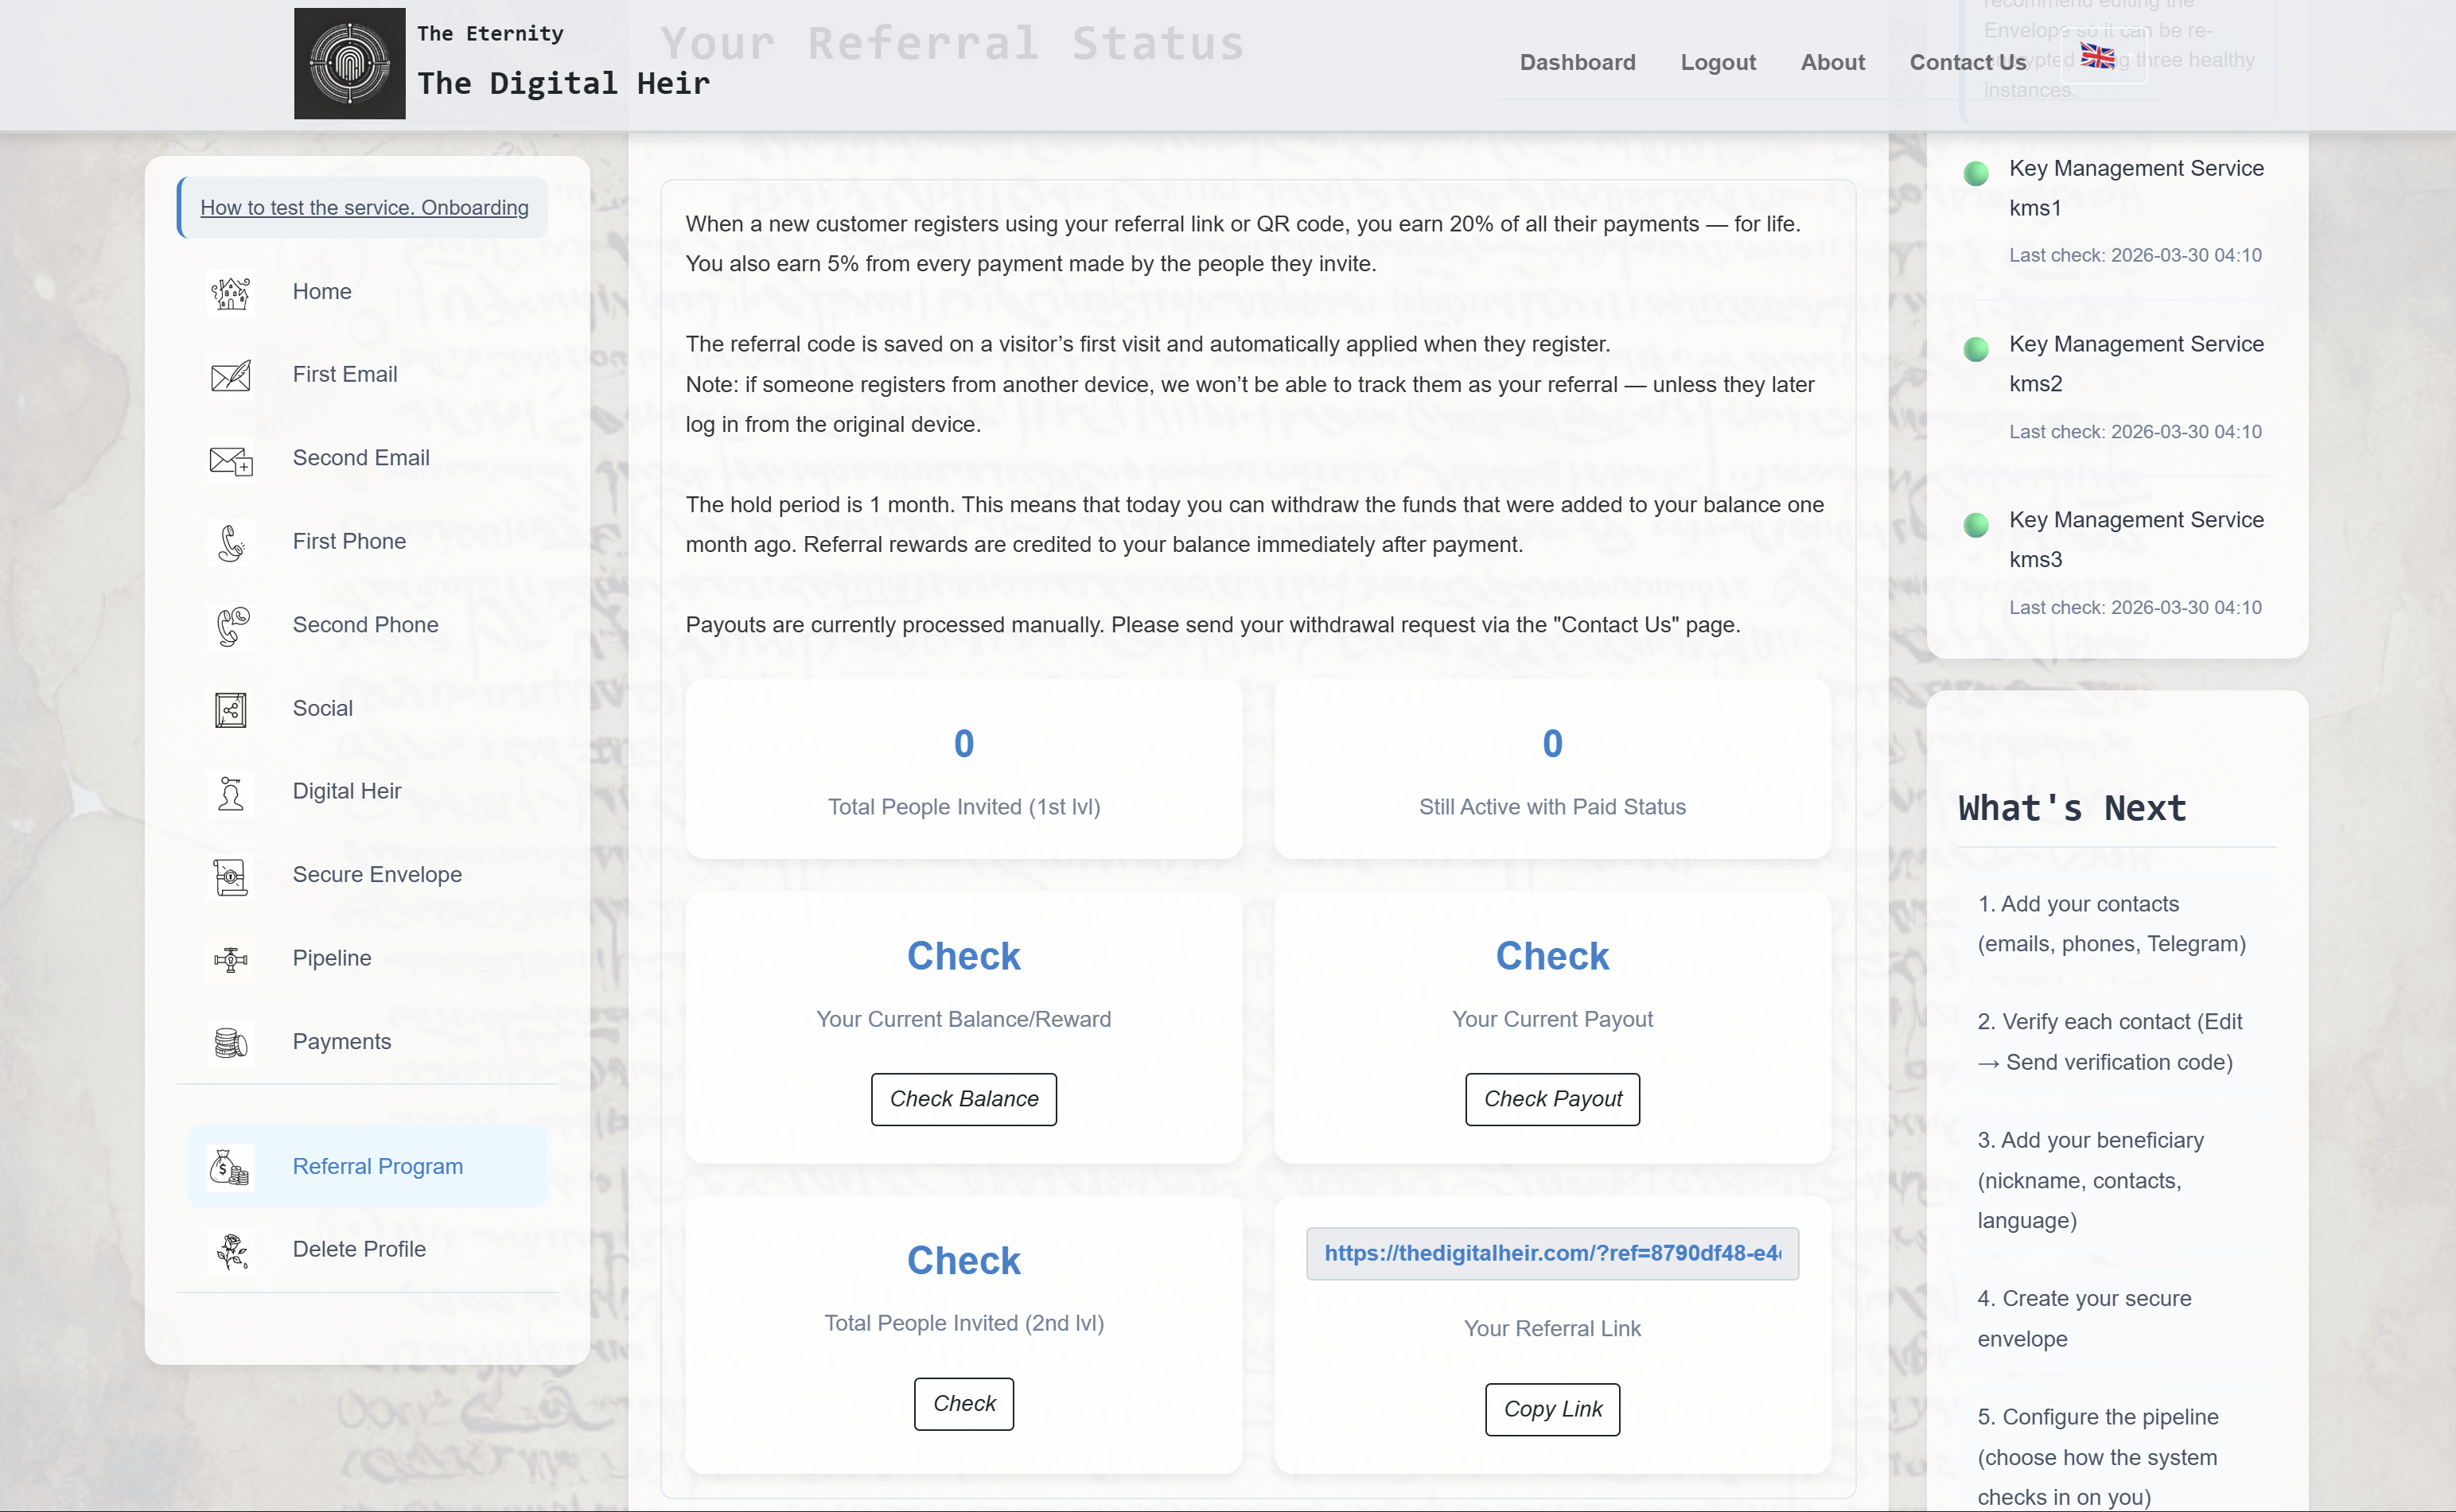
Task: Open the Pipeline page
Action: (x=367, y=959)
